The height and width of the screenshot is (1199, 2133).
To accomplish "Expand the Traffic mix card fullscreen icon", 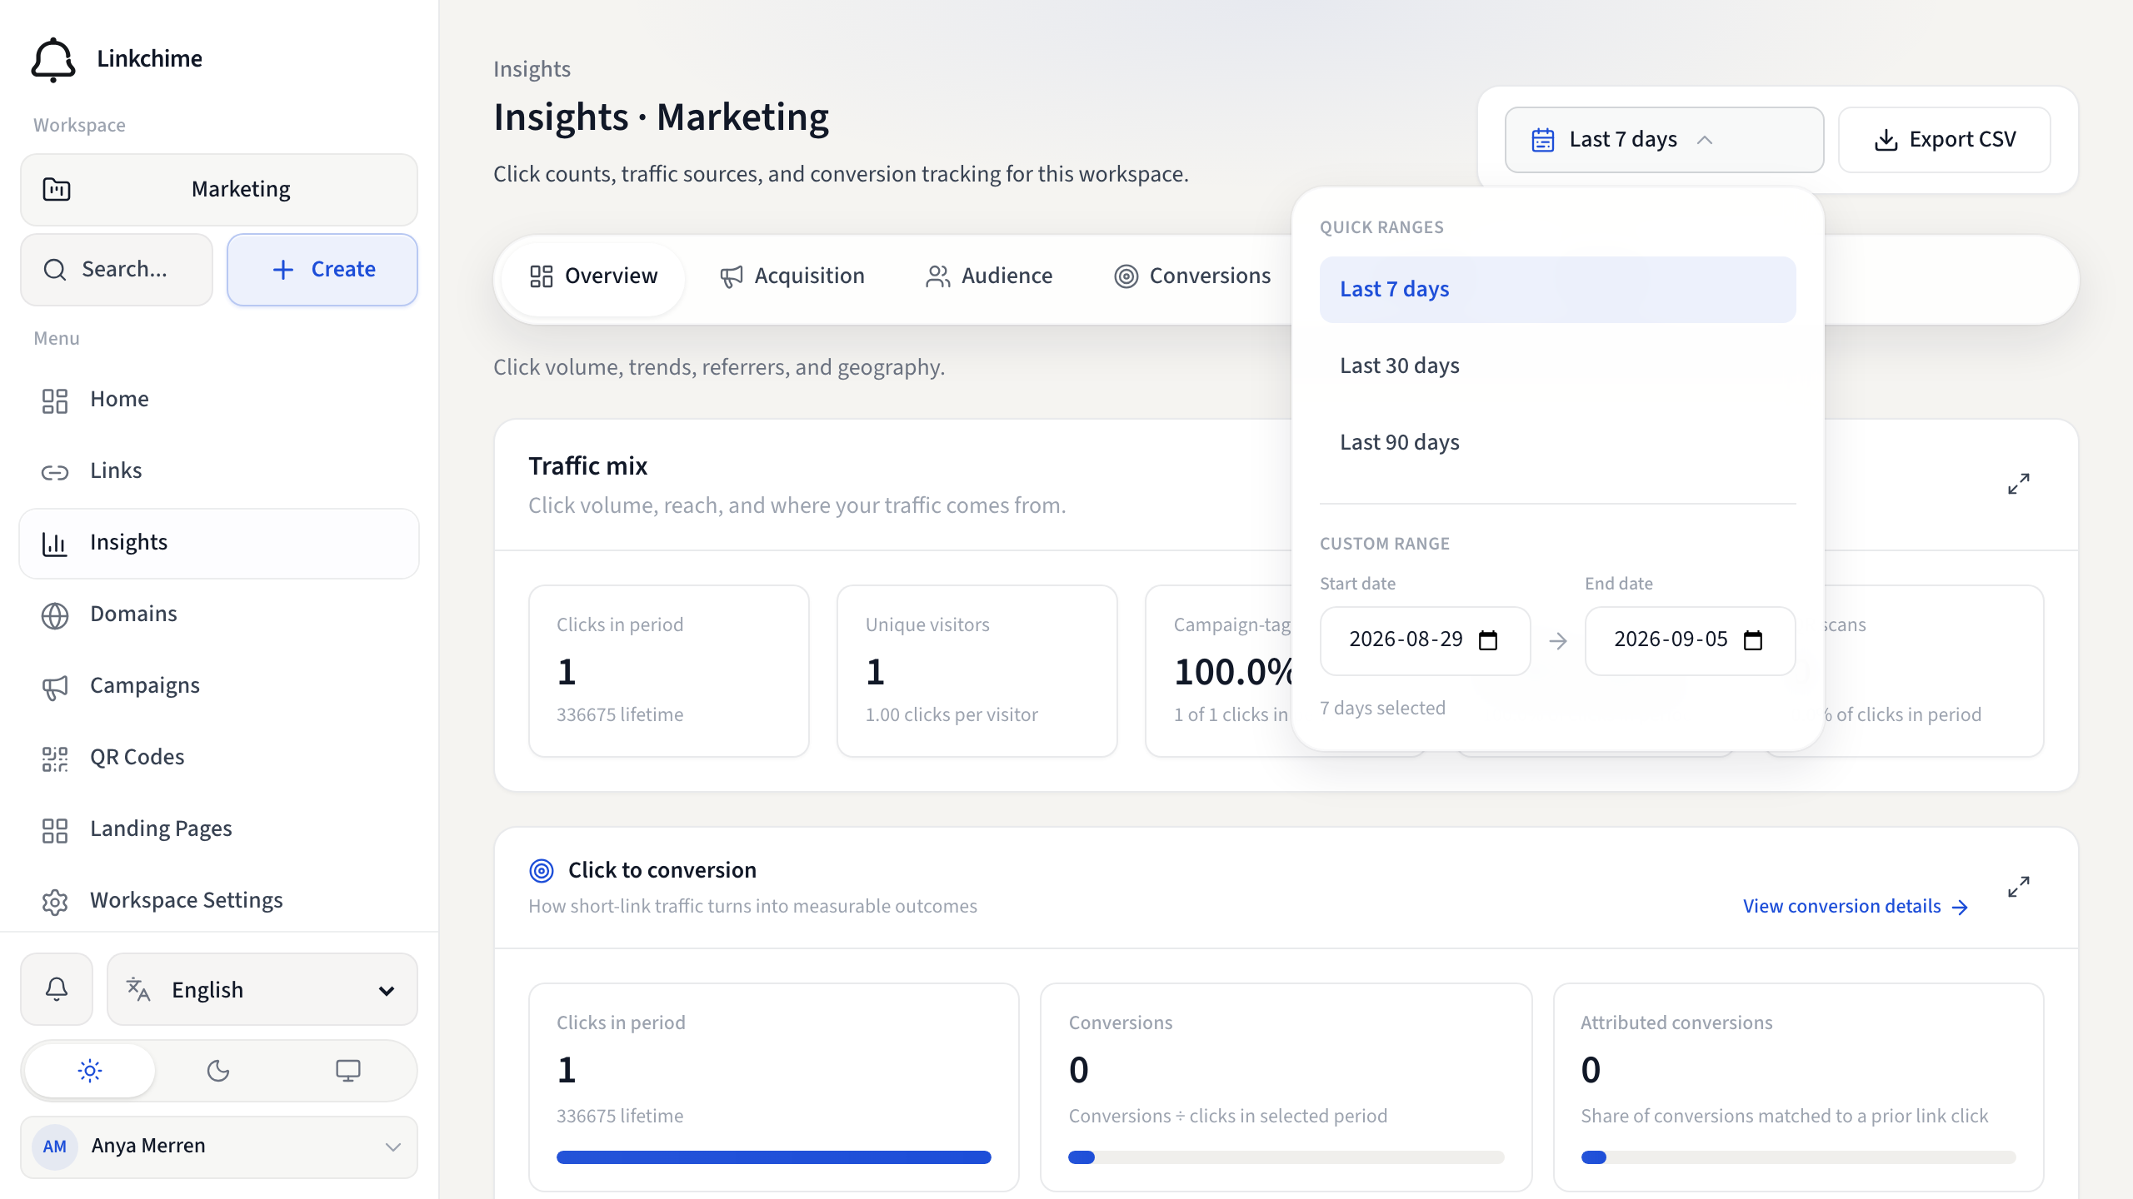I will point(2018,484).
